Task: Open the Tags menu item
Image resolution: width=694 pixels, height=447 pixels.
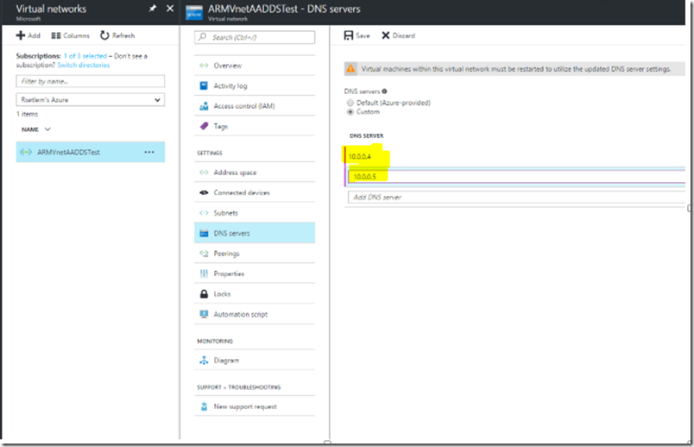Action: click(x=255, y=126)
